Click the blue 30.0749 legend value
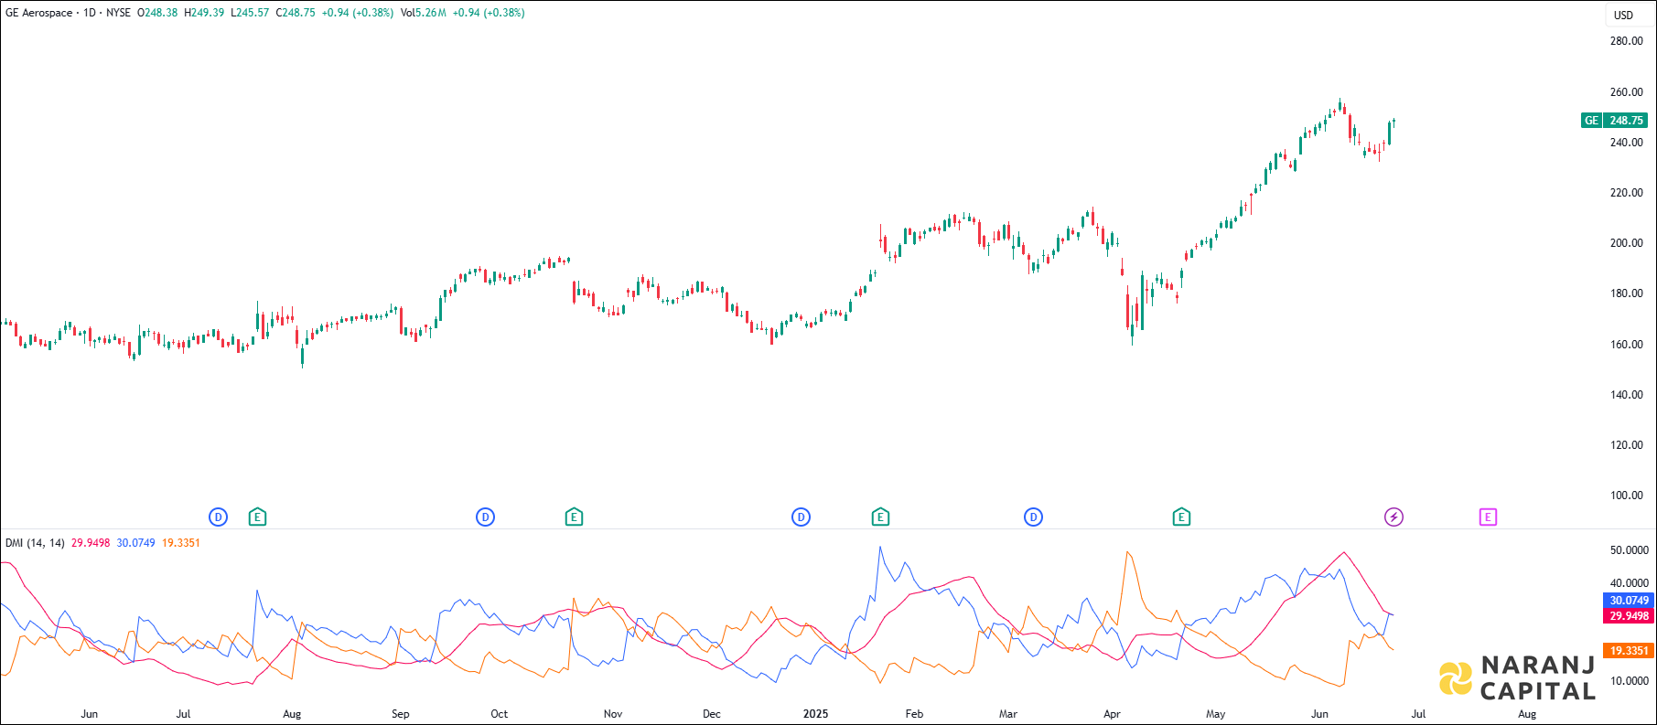Screen dimensions: 1657x725 pyautogui.click(x=136, y=543)
